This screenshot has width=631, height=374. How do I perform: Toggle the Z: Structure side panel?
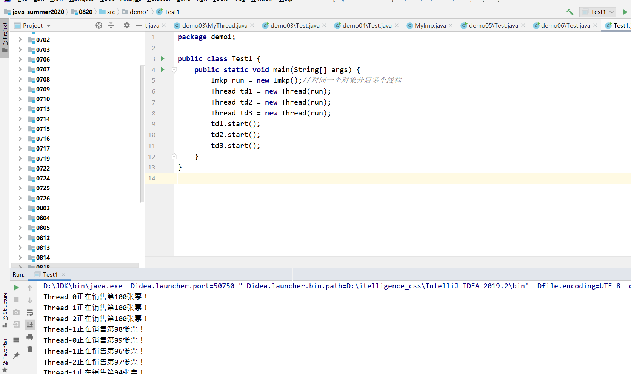pos(5,309)
